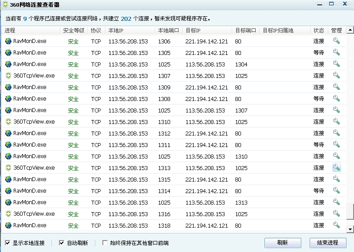Viewport: 354px width, 252px height.
Task: Minimize the 360网络连接查看器 window
Action: (319, 4)
